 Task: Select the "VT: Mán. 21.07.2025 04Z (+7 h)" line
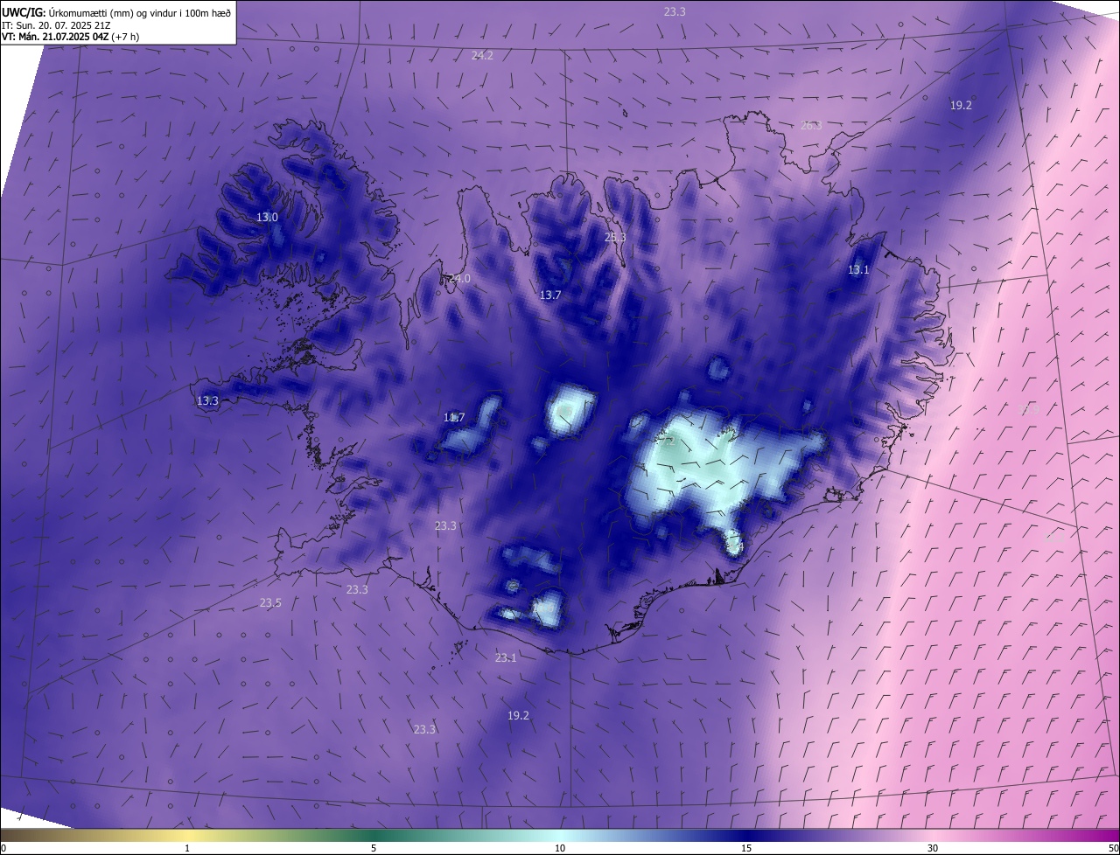[x=70, y=37]
